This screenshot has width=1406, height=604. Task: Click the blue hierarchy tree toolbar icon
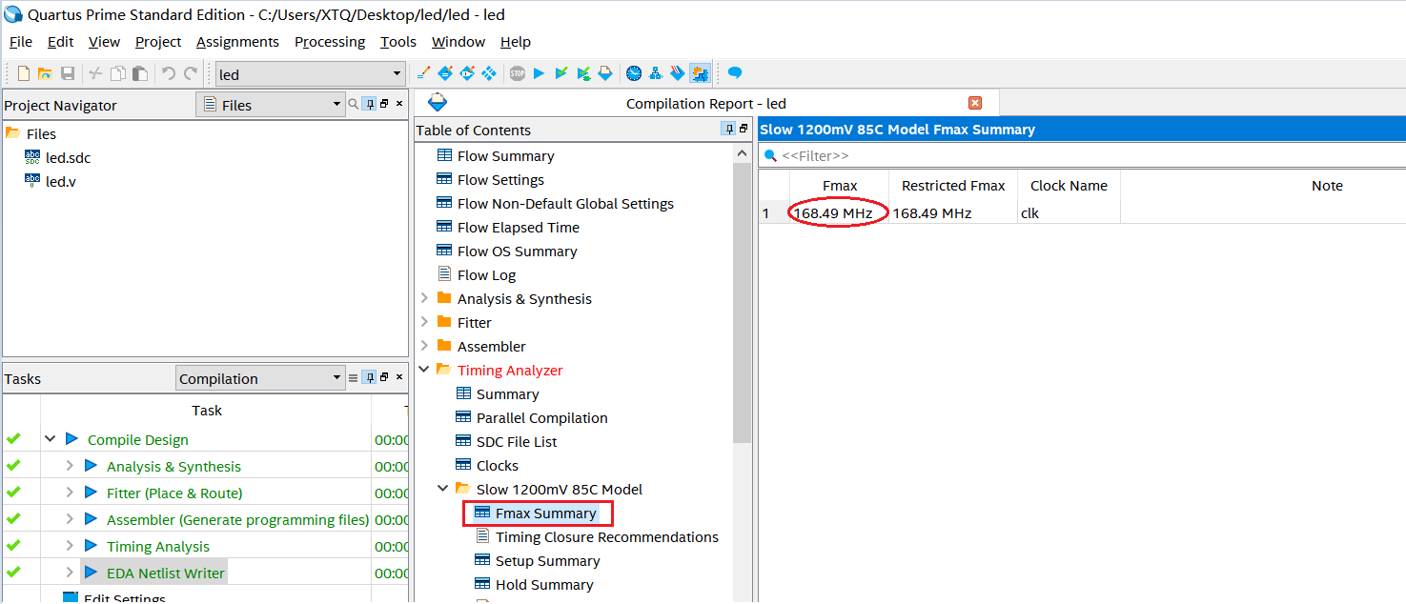[x=656, y=73]
